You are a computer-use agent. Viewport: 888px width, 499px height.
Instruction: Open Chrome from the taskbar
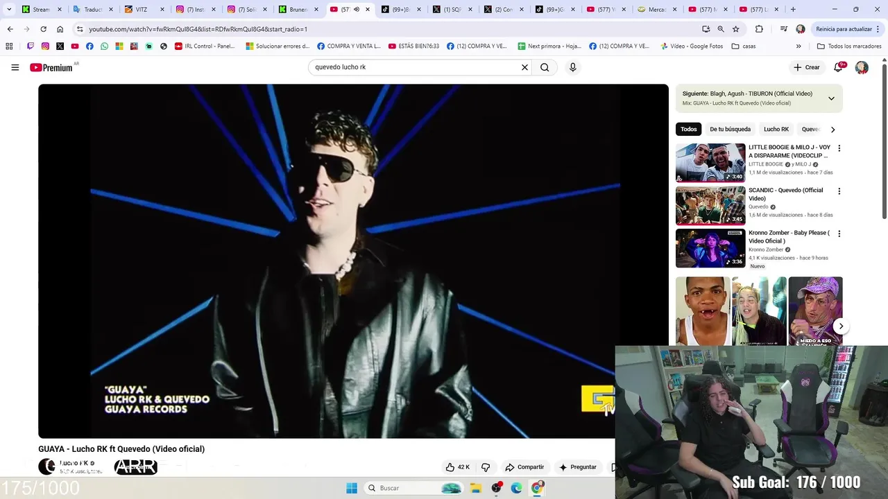(x=537, y=488)
